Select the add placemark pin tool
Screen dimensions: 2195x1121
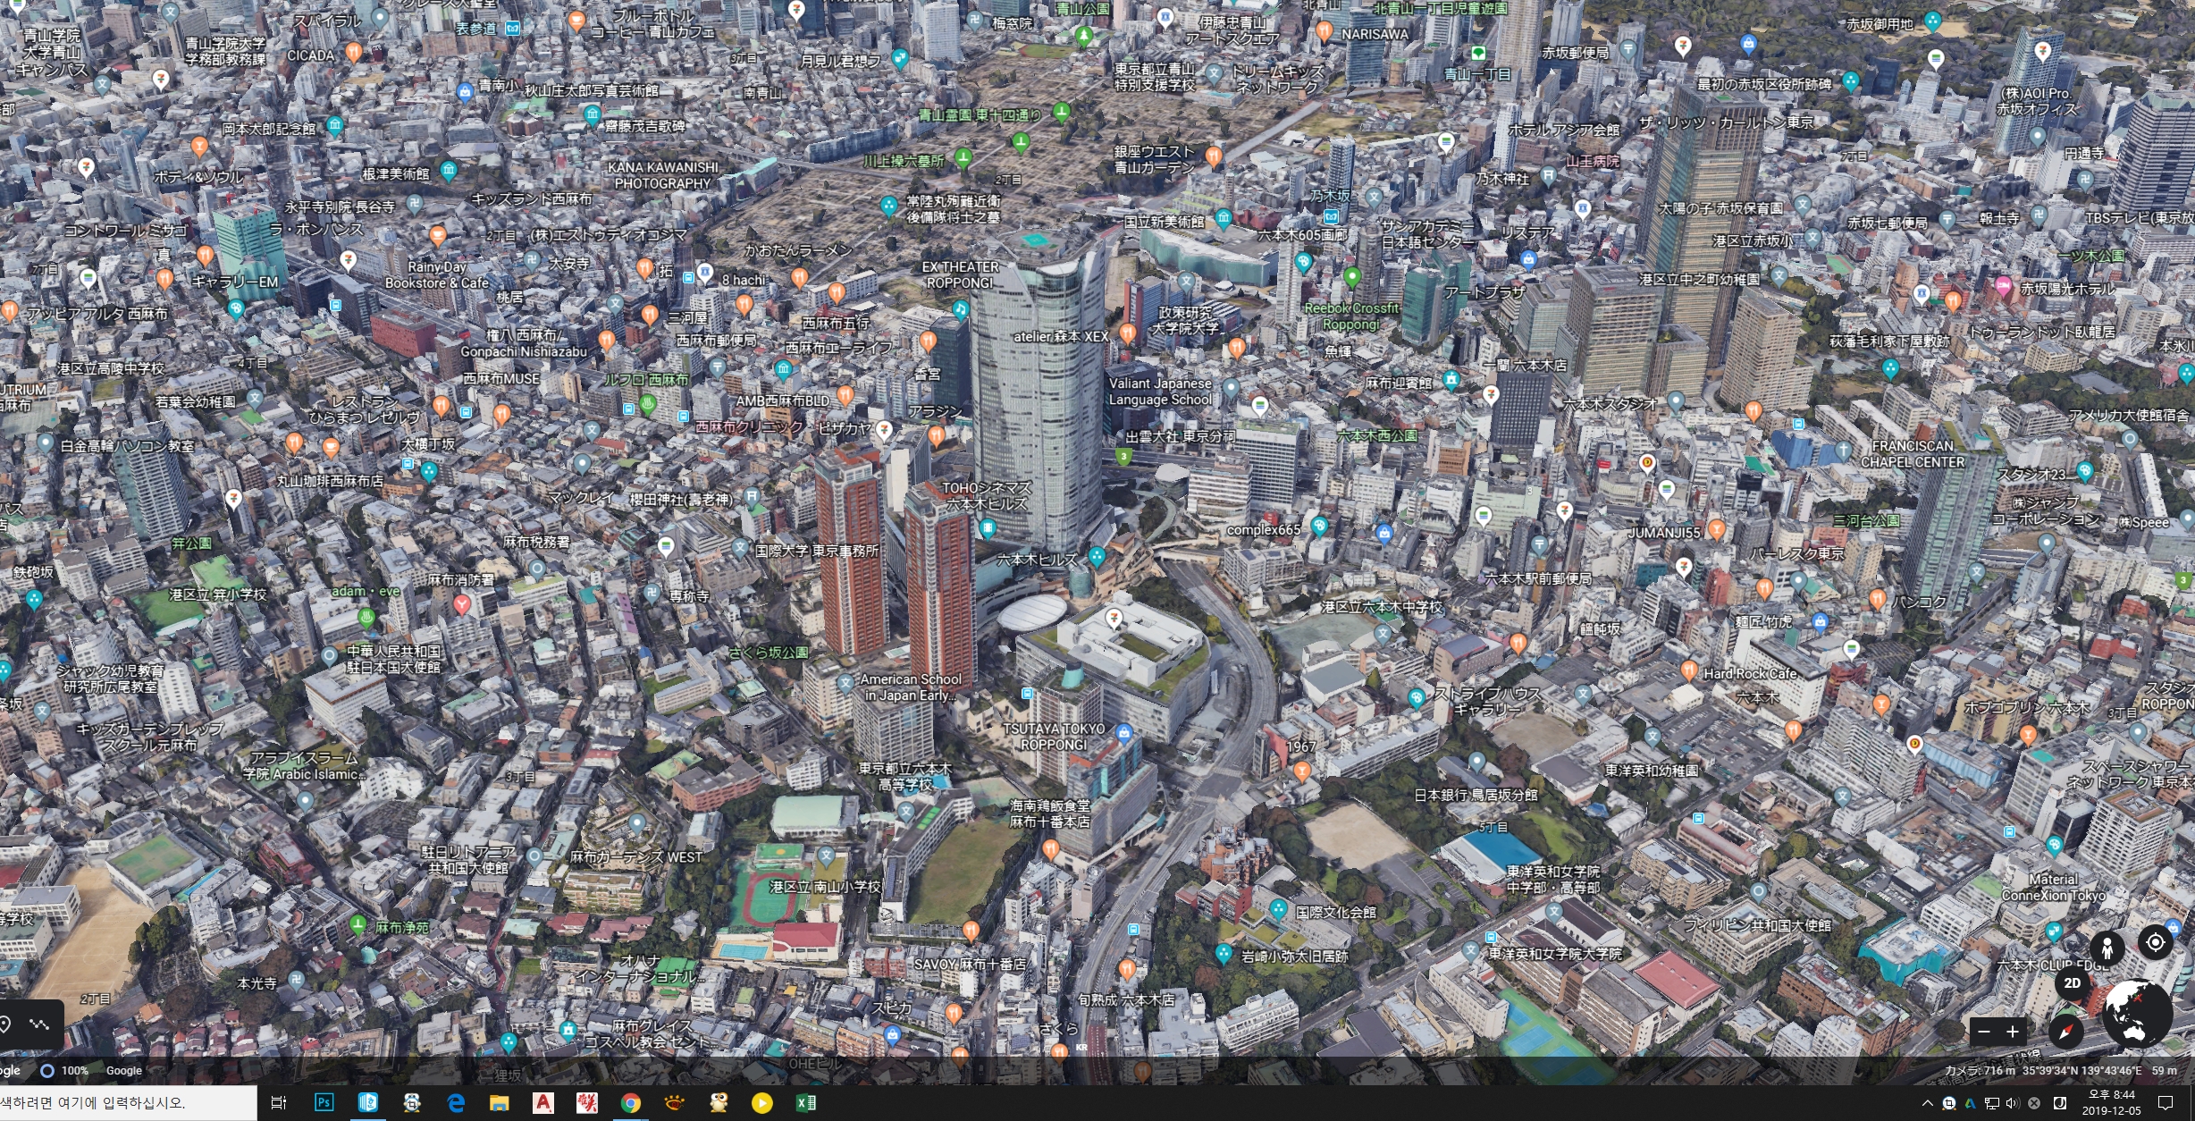pyautogui.click(x=5, y=1024)
